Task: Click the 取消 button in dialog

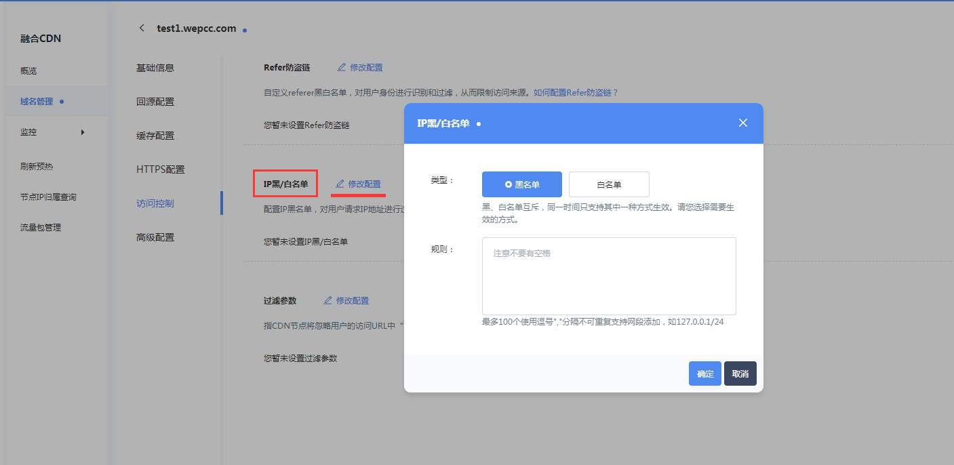Action: pyautogui.click(x=740, y=373)
